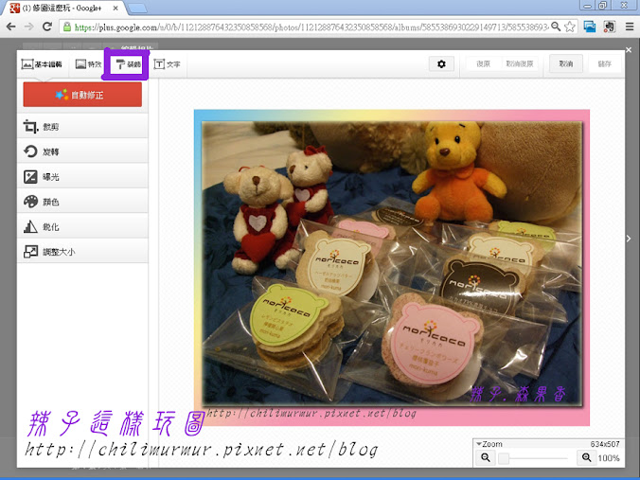Image resolution: width=640 pixels, height=480 pixels.
Task: Collapse the Zoom panel triangle
Action: coord(479,444)
